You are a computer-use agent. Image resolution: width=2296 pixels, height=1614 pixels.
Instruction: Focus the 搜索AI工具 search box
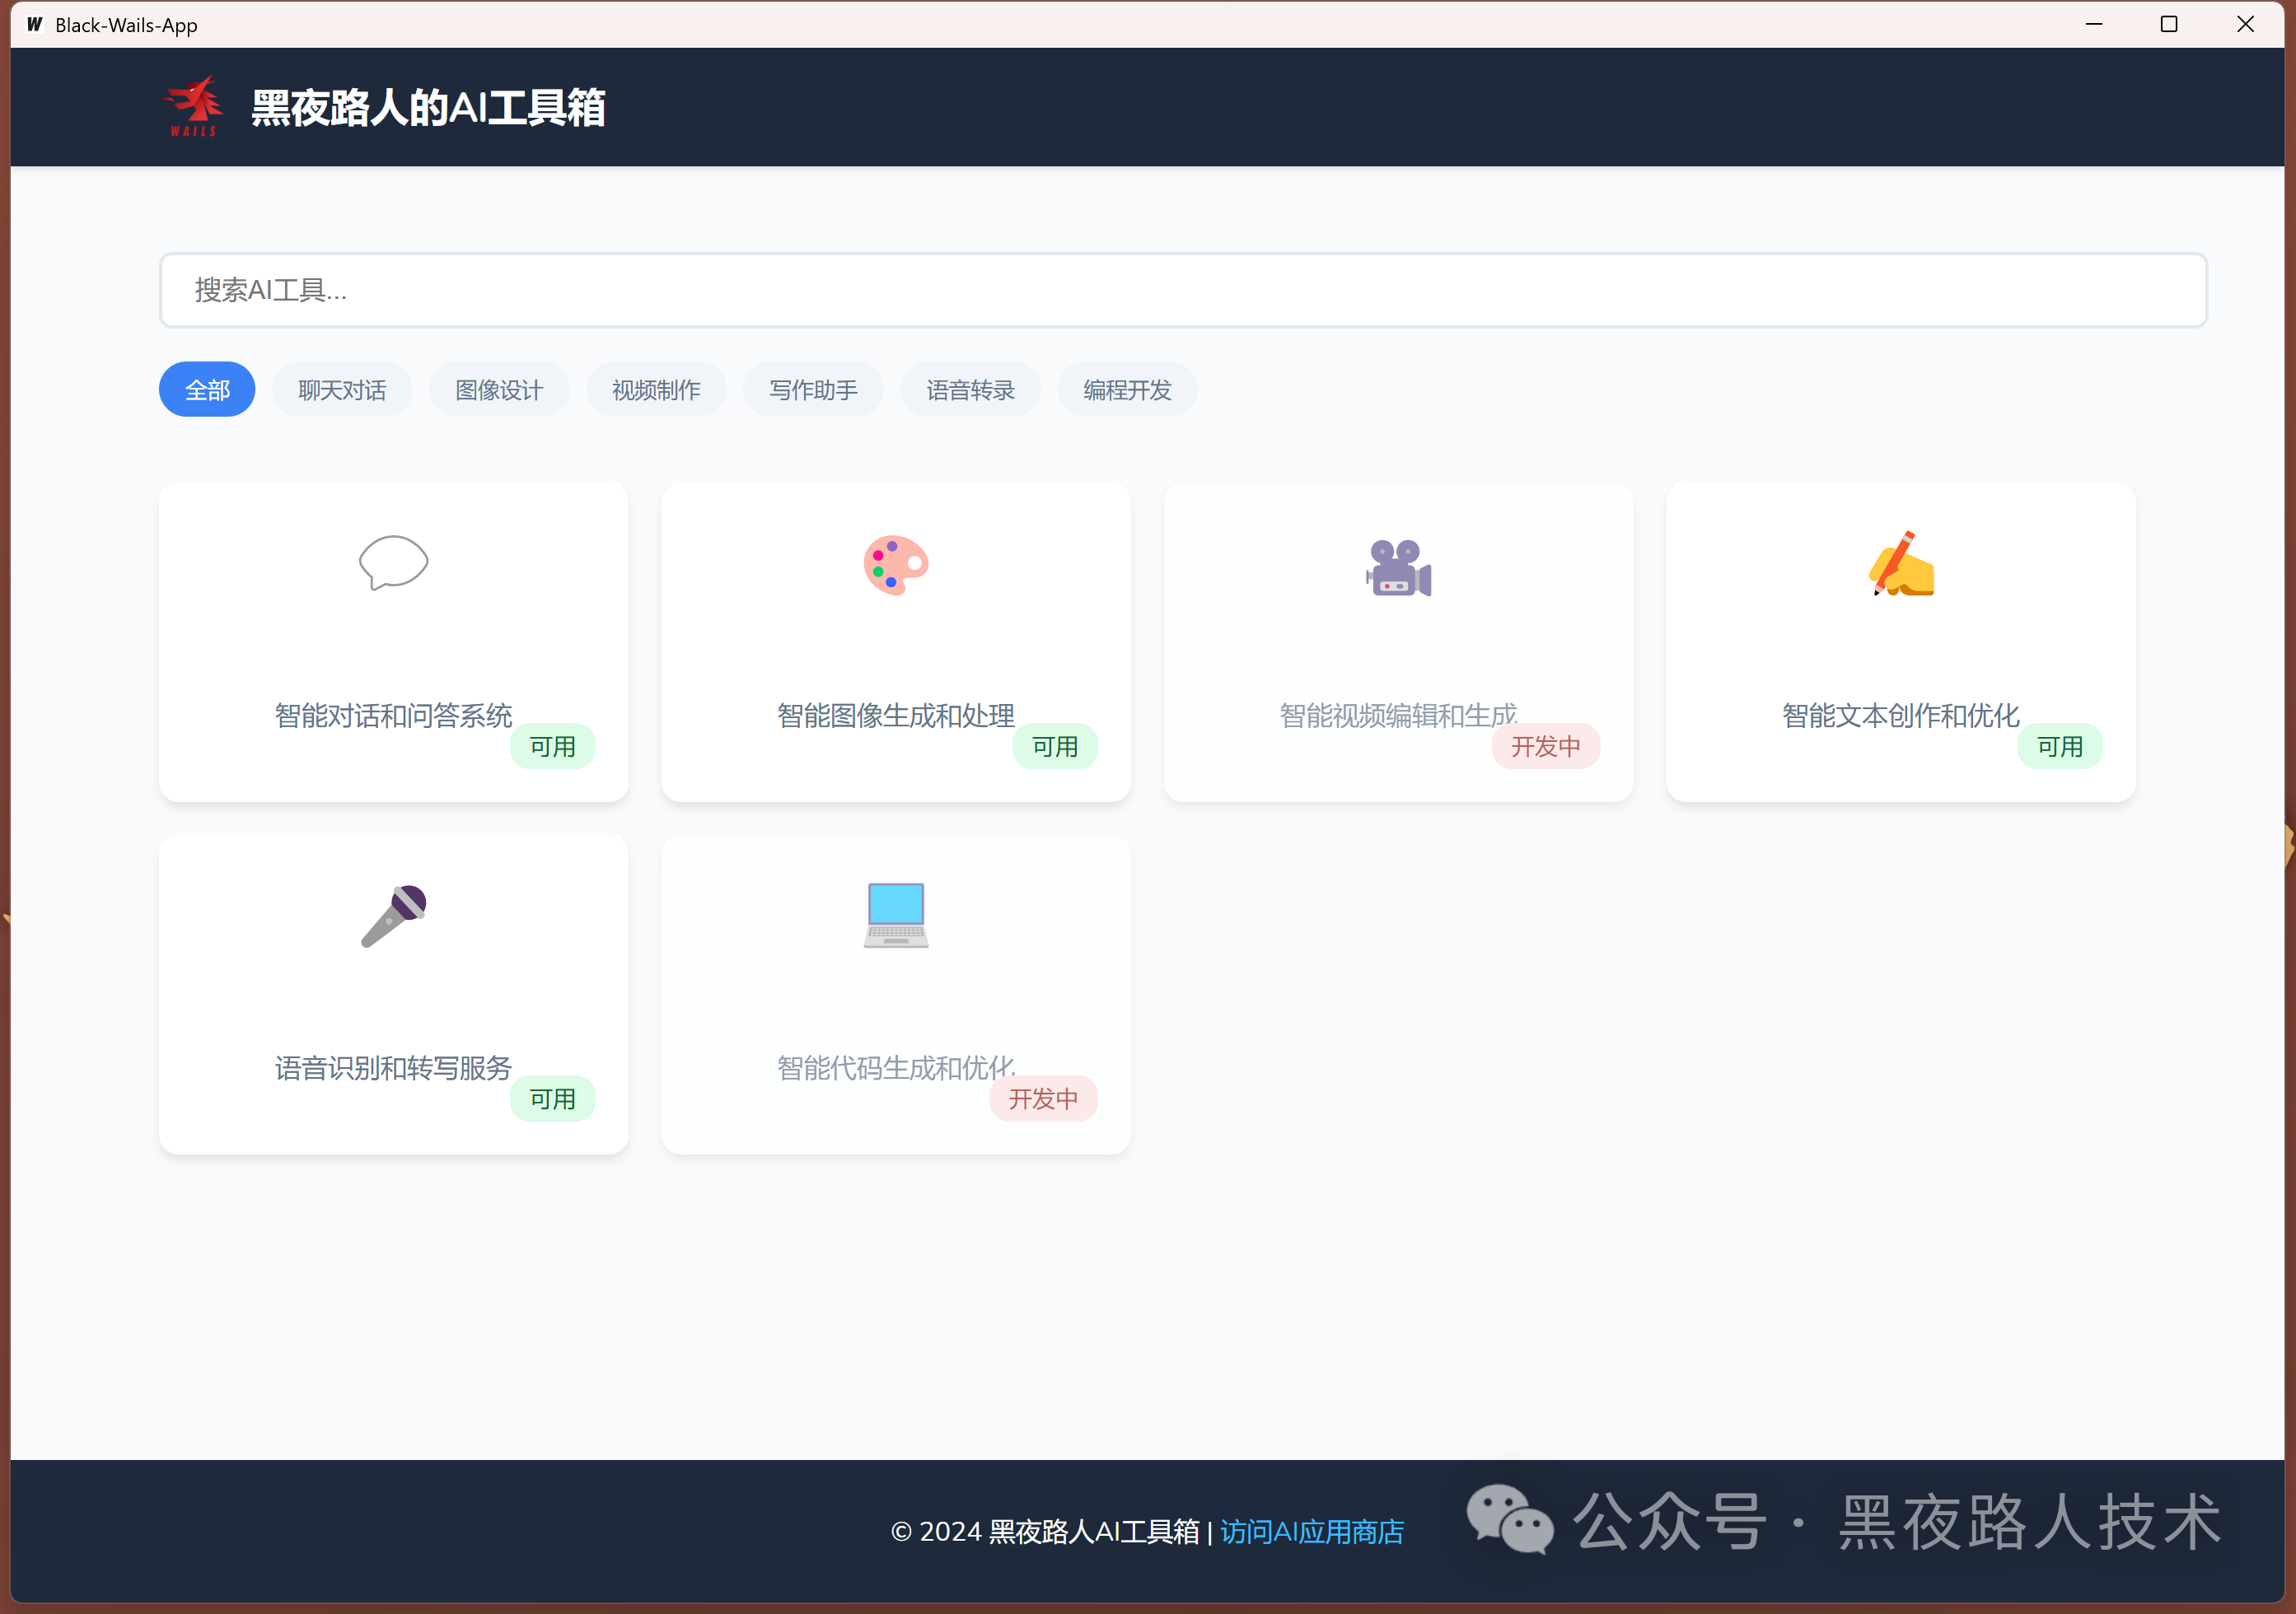tap(1182, 290)
